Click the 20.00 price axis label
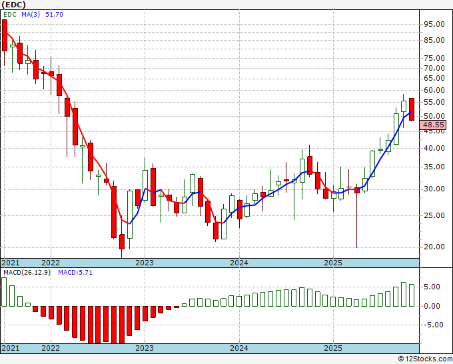Screen dimensions: 453x364 434,247
